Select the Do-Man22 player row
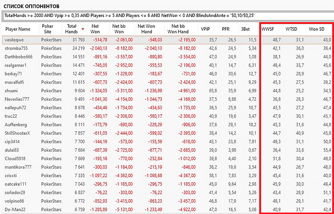This screenshot has height=214, width=334. (16, 209)
